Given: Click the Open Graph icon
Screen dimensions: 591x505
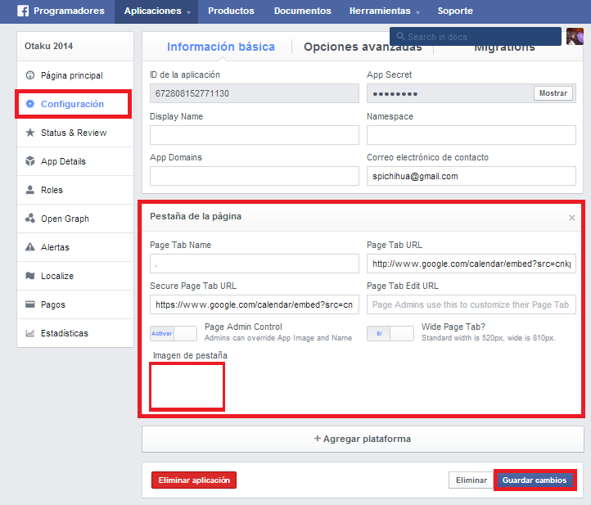Looking at the screenshot, I should point(30,219).
